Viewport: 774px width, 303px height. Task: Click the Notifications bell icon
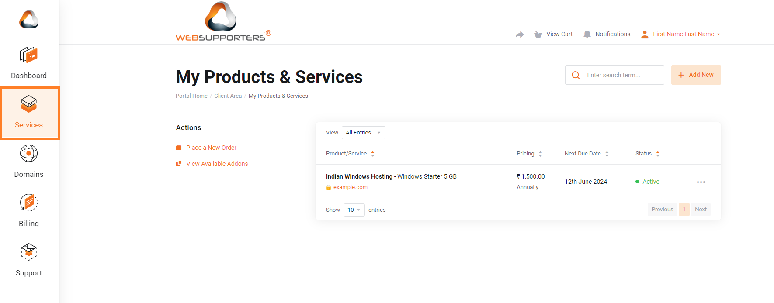tap(587, 34)
